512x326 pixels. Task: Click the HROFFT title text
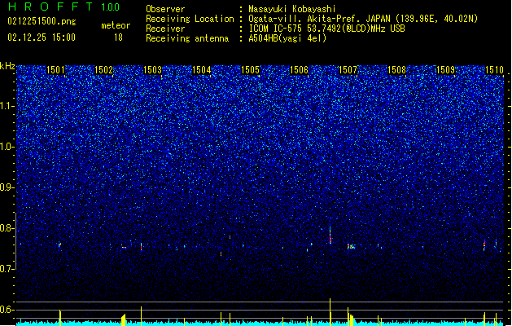click(50, 7)
